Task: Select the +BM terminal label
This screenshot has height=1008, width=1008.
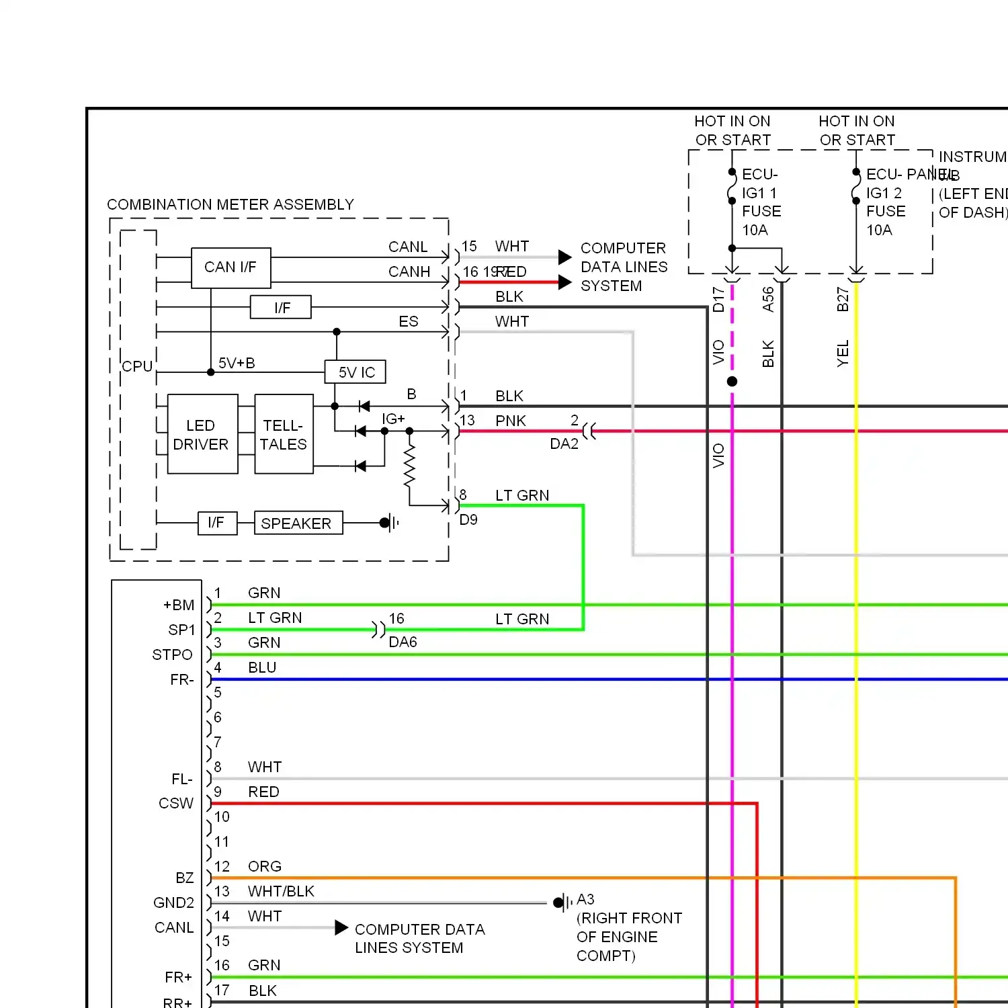Action: 179,605
